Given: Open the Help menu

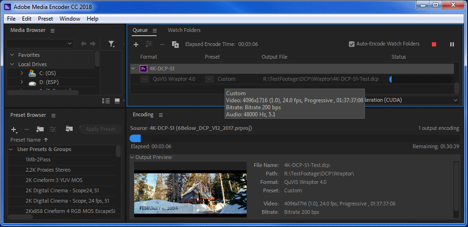Looking at the screenshot, I should pos(92,18).
